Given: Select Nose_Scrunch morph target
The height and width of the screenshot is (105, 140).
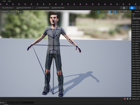Looking at the screenshot, I should (x=136, y=60).
